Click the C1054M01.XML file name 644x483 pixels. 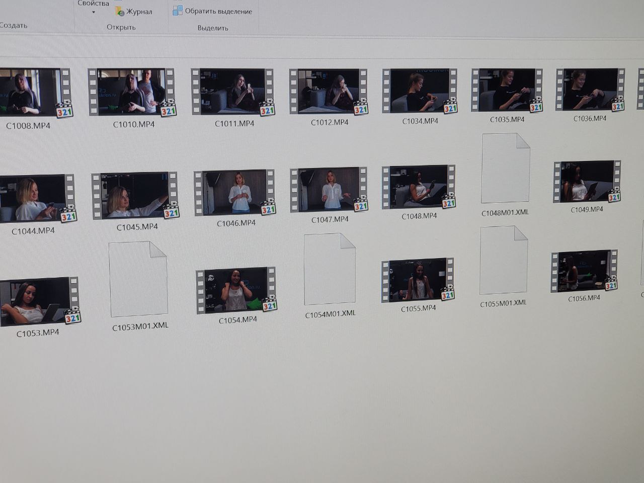click(330, 314)
